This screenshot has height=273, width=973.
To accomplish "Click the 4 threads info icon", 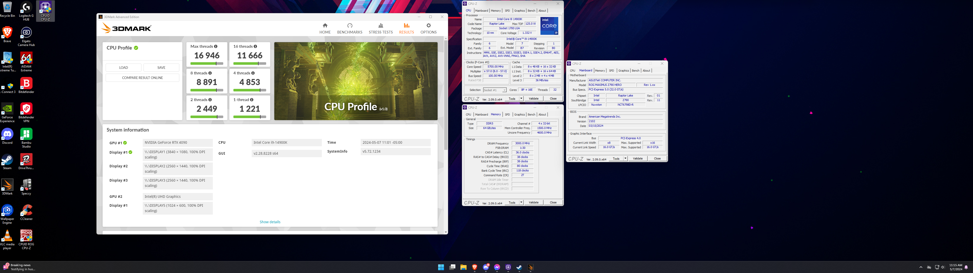I will pos(253,73).
